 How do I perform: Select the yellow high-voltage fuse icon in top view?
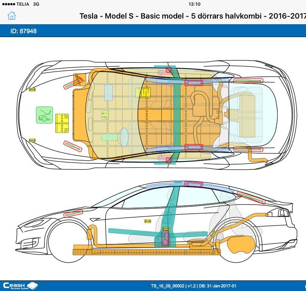click(x=143, y=92)
